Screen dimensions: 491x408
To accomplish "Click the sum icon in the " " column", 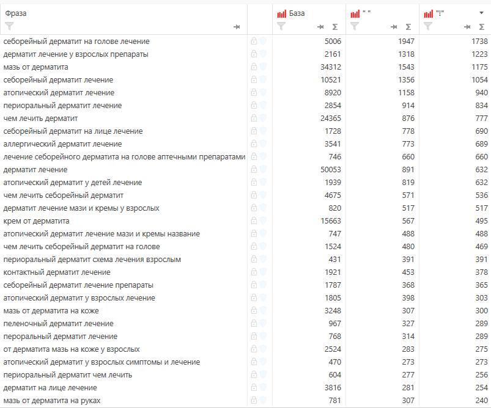I will [408, 27].
